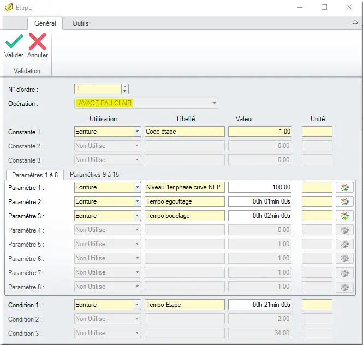Viewport: 363px width, 345px height.
Task: Increase N° d'ordre with up arrow
Action: point(125,87)
